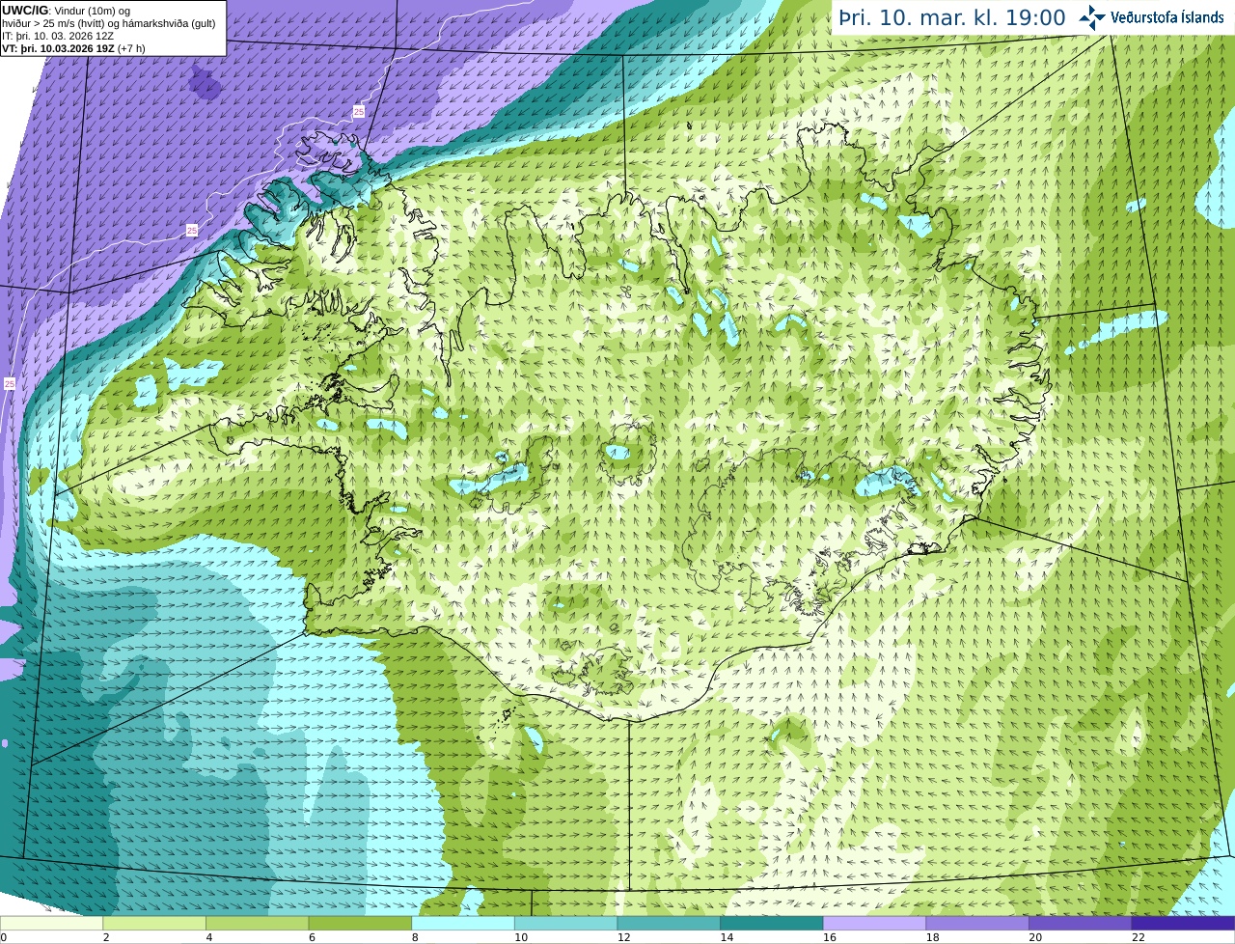Click the legend scale label 0
This screenshot has height=944, width=1235.
click(x=4, y=937)
